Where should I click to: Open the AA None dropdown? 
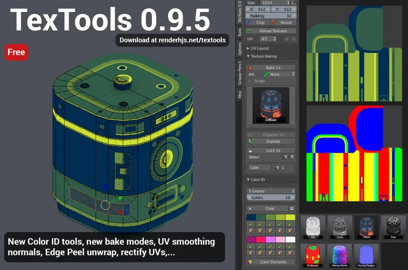pyautogui.click(x=279, y=75)
